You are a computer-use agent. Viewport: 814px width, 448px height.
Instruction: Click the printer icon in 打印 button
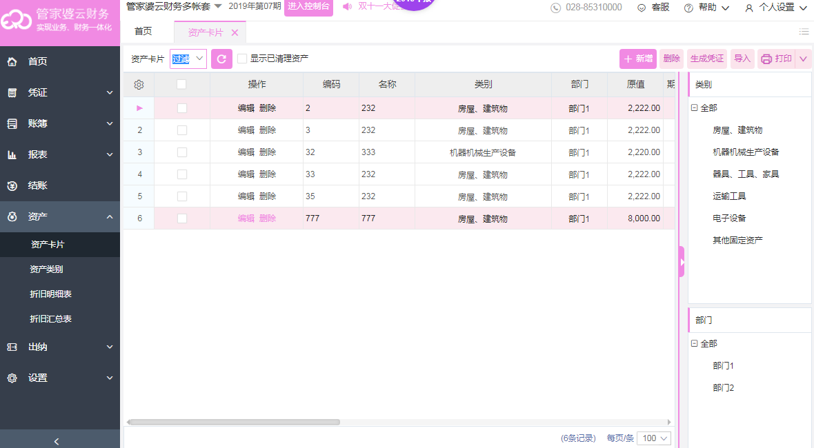click(766, 59)
